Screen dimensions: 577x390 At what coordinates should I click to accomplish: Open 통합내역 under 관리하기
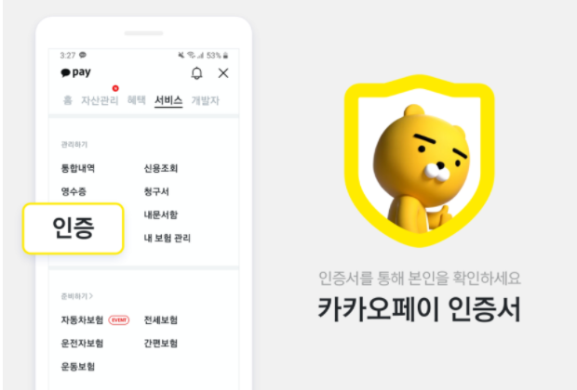tap(78, 168)
